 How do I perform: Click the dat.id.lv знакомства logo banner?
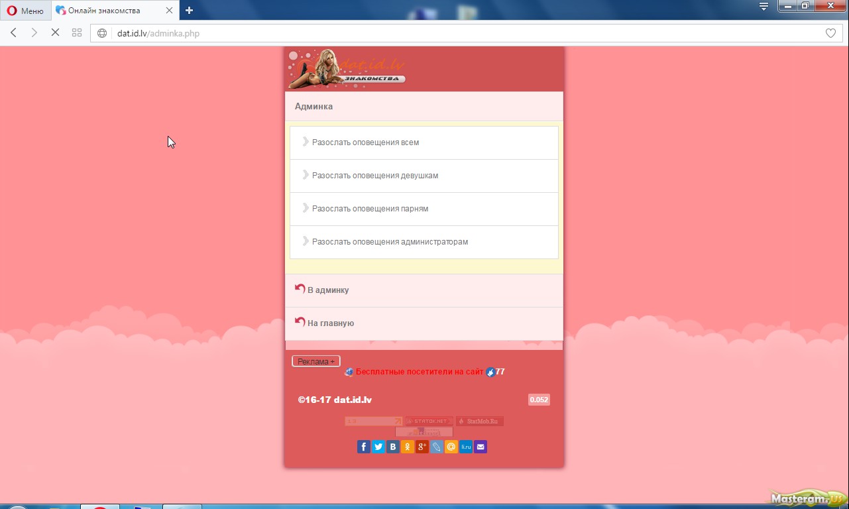click(x=347, y=68)
